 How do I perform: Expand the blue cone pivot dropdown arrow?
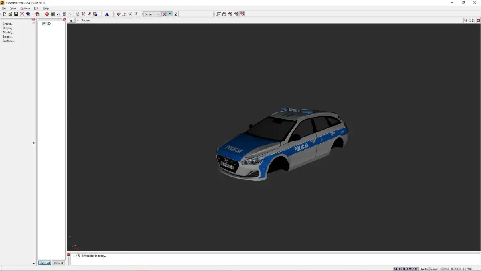point(112,14)
